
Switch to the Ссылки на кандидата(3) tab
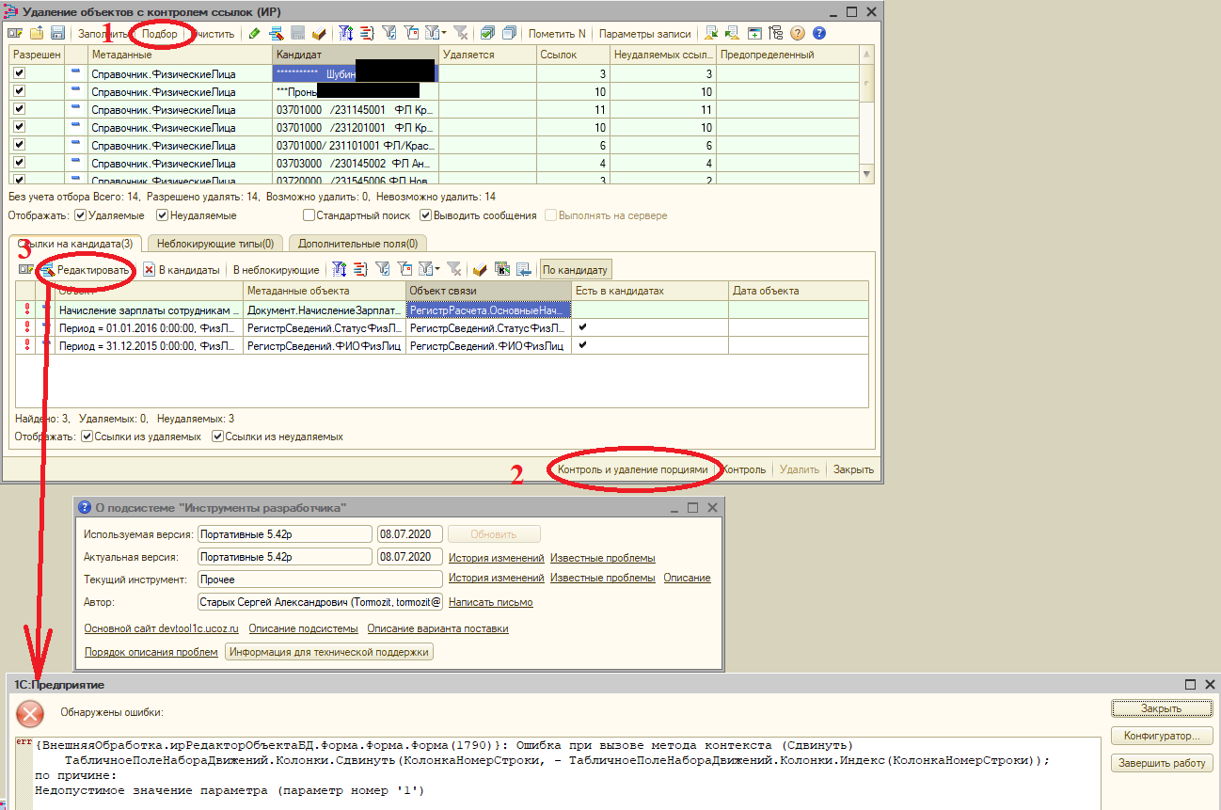(x=75, y=244)
